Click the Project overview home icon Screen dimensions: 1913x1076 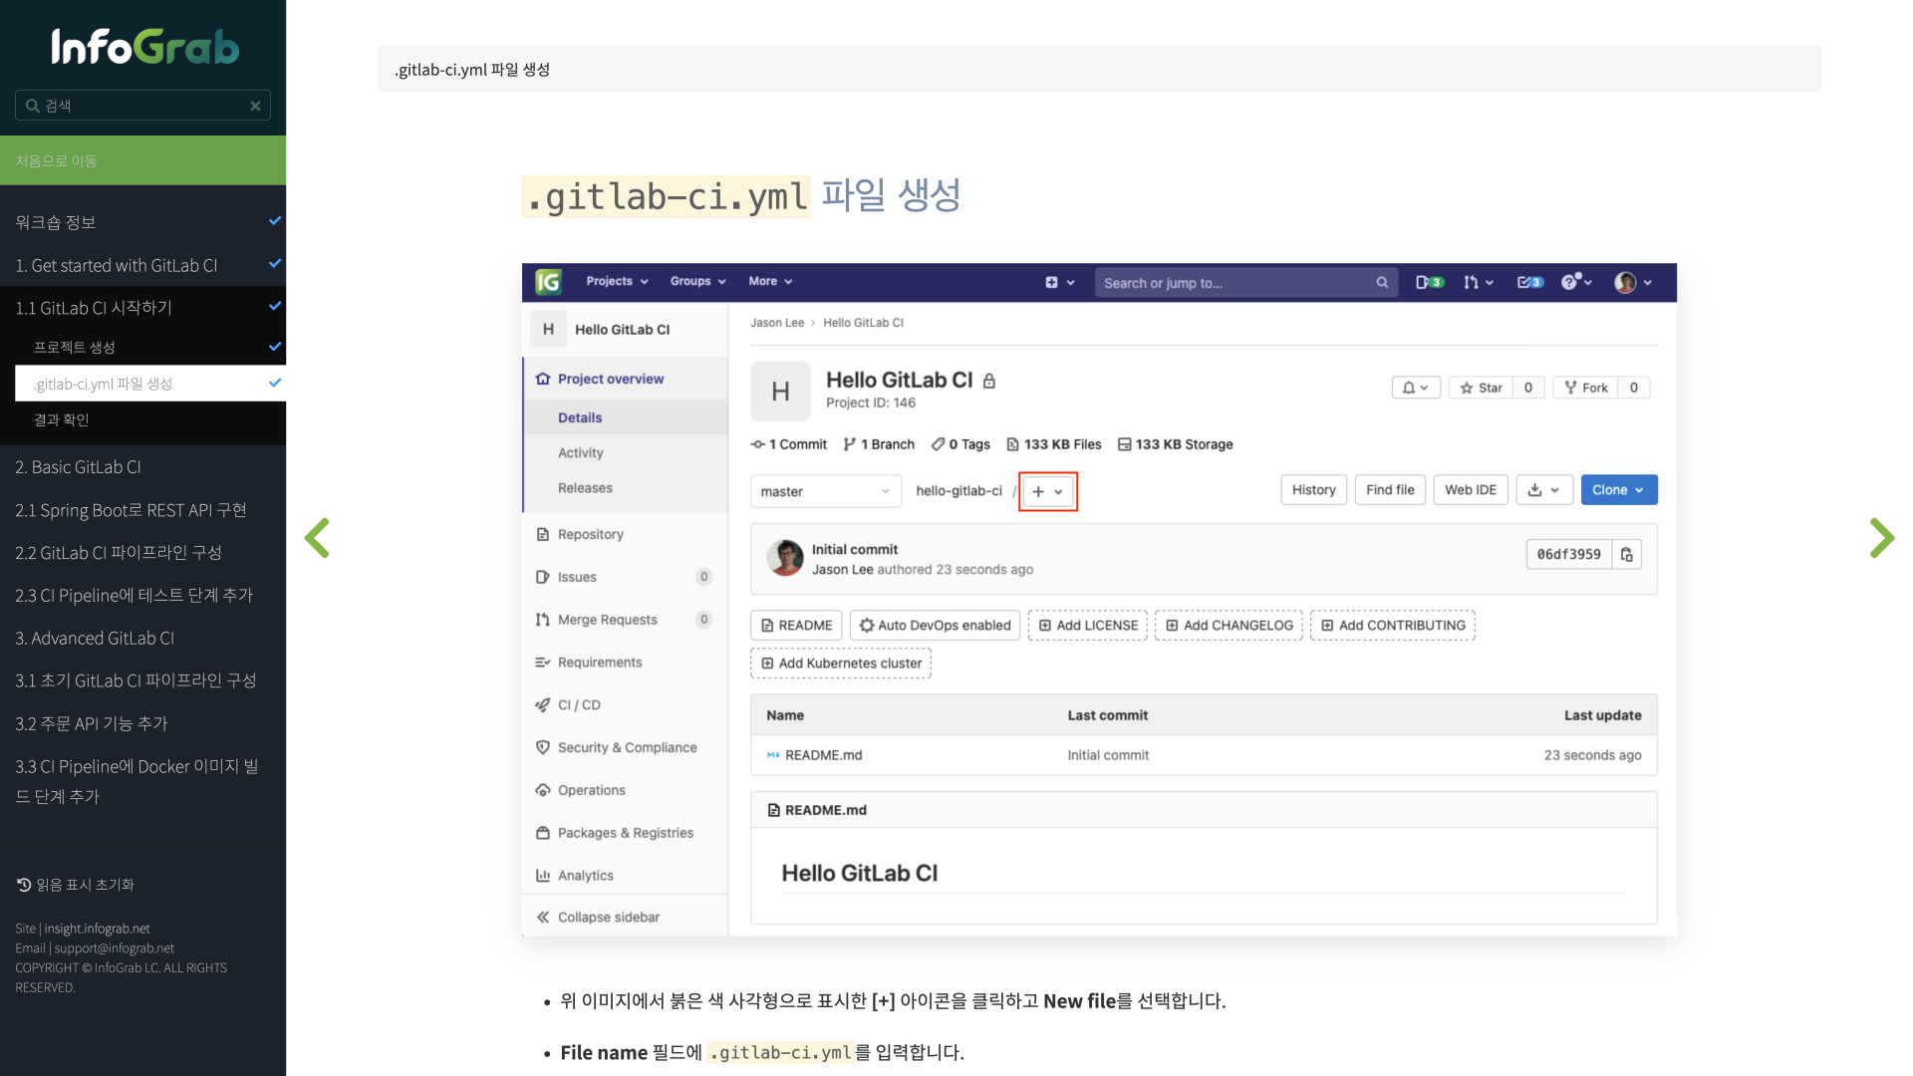coord(543,379)
